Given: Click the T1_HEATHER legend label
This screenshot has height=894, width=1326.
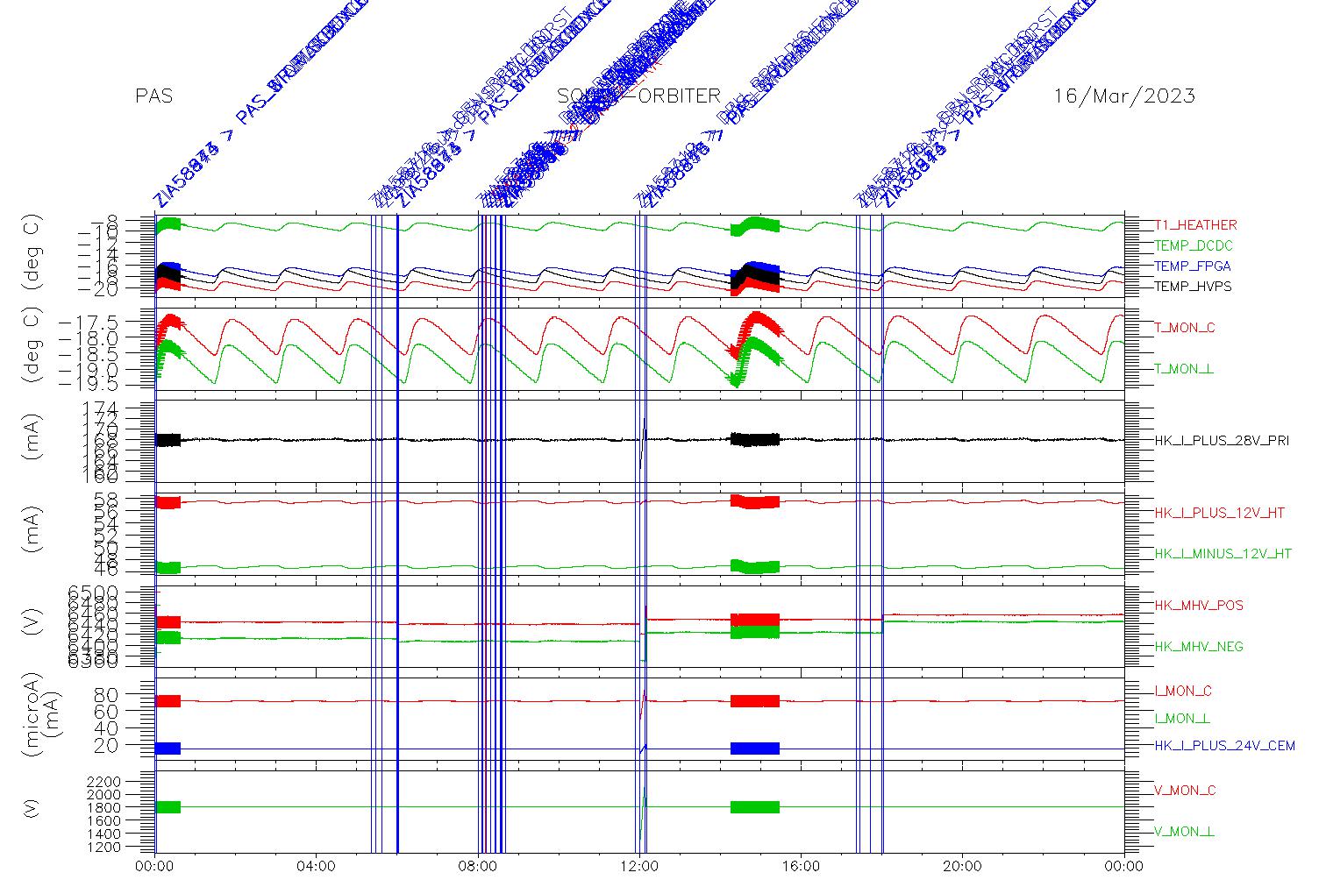Looking at the screenshot, I should tap(1195, 225).
